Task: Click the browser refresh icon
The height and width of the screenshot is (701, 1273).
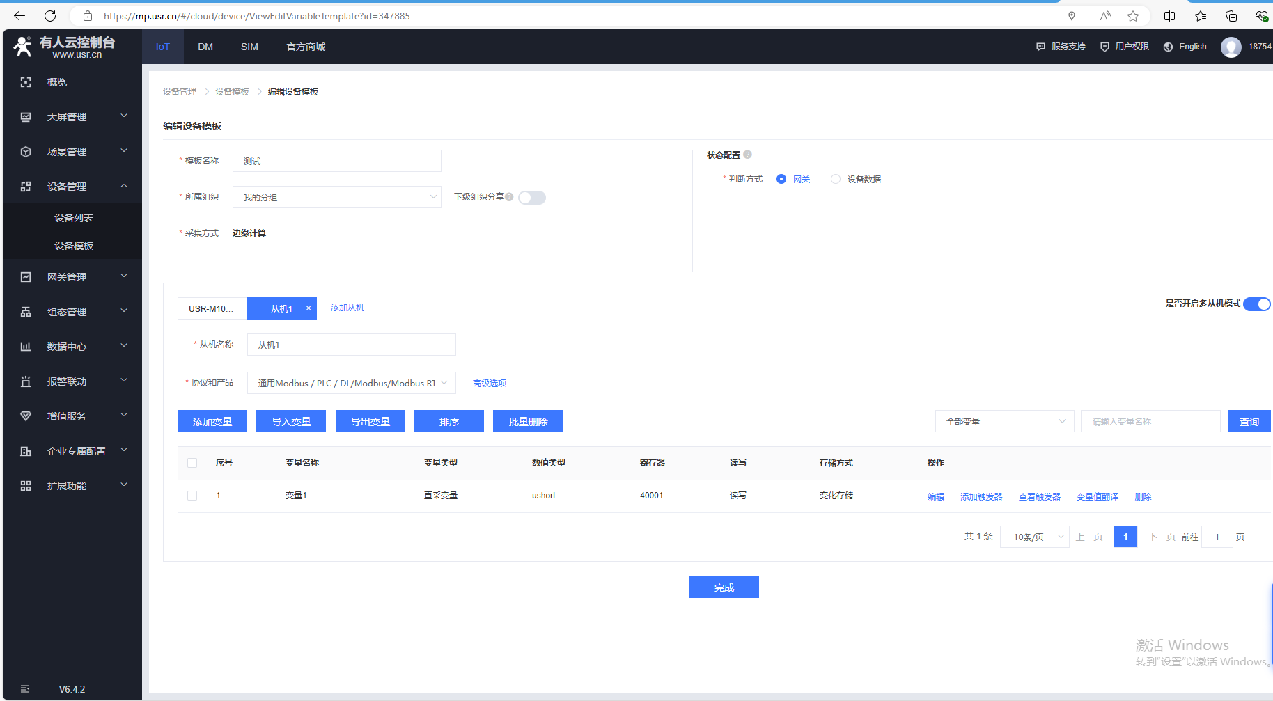Action: pyautogui.click(x=50, y=16)
